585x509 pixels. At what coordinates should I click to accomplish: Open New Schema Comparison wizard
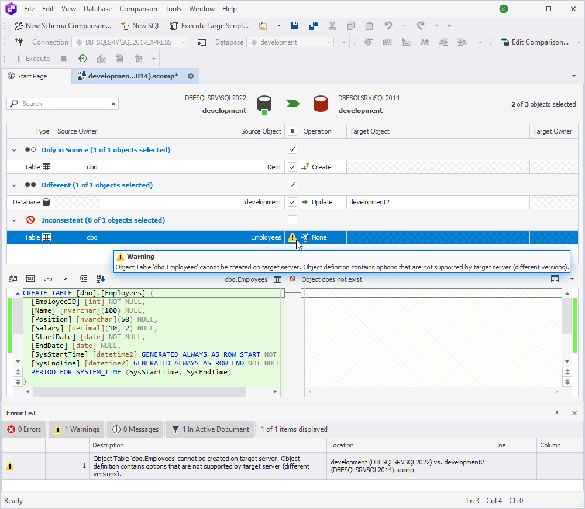click(x=63, y=26)
